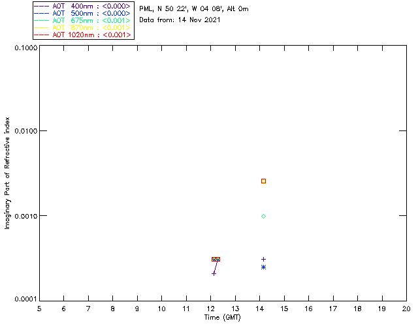Click the x-axis tick label 17
Image resolution: width=418 pixels, height=334 pixels.
[333, 309]
